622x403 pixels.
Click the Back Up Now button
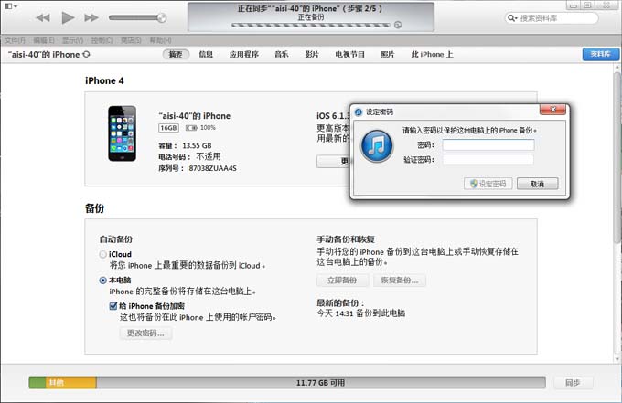click(342, 281)
